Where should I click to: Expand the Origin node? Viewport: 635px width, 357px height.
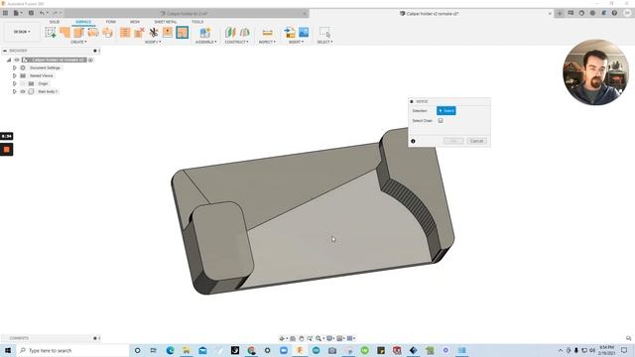[x=15, y=83]
